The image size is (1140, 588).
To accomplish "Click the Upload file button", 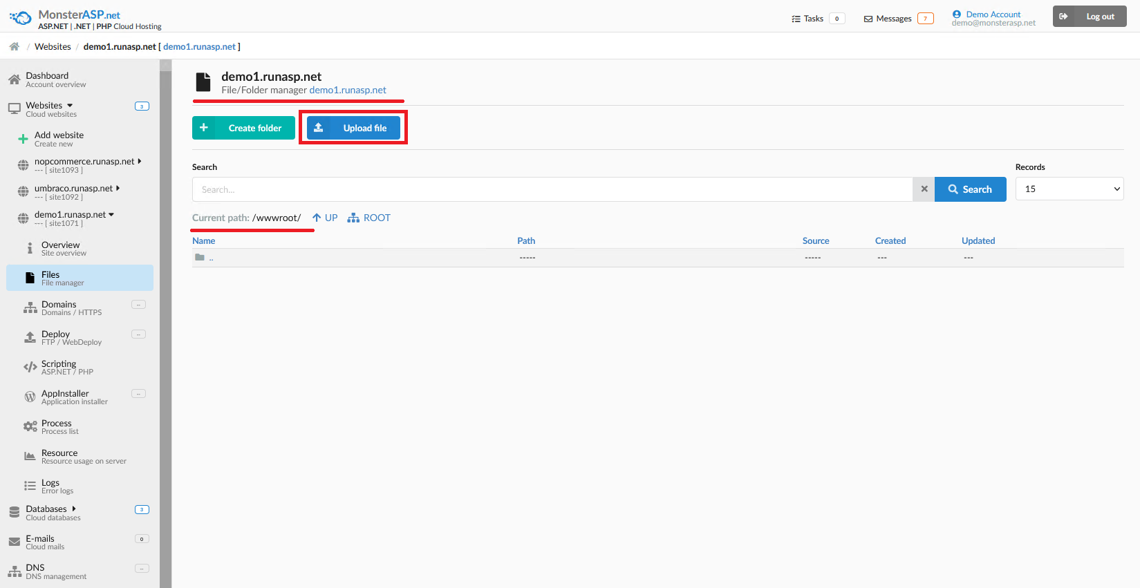I will click(x=353, y=128).
